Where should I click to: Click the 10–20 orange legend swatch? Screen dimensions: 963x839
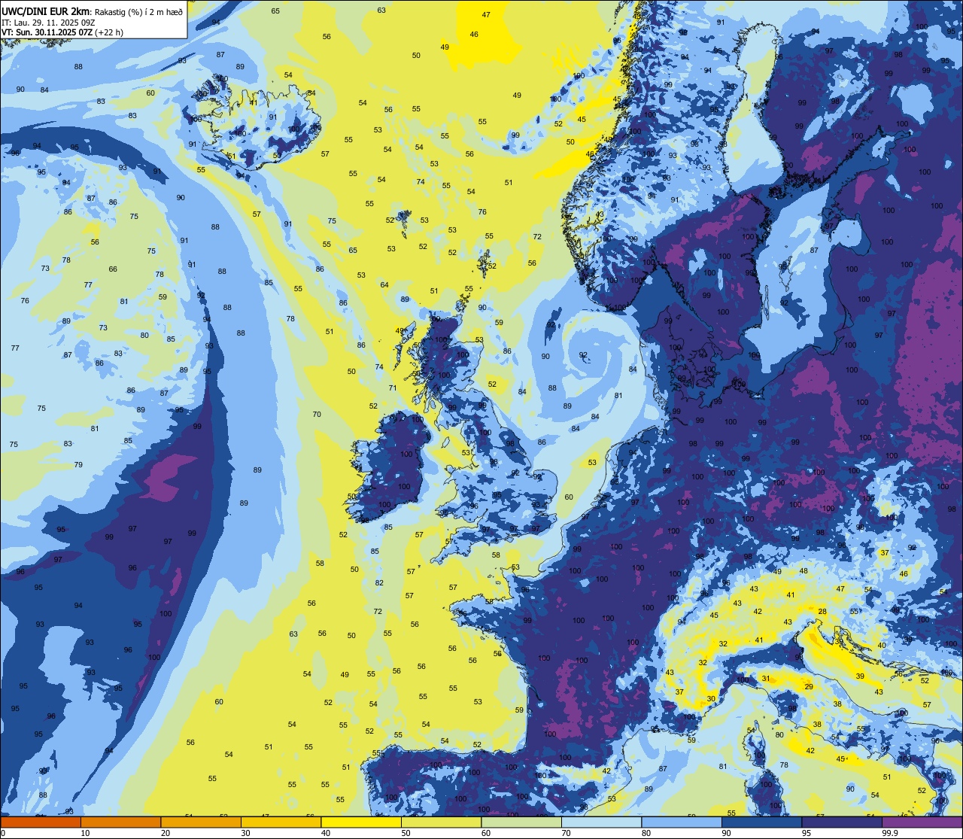tap(120, 822)
